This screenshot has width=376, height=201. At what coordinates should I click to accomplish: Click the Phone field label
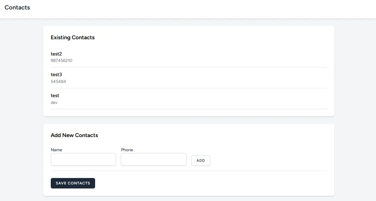[127, 150]
